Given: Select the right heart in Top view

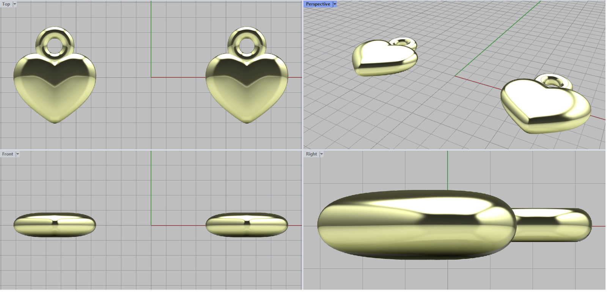Looking at the screenshot, I should point(247,91).
